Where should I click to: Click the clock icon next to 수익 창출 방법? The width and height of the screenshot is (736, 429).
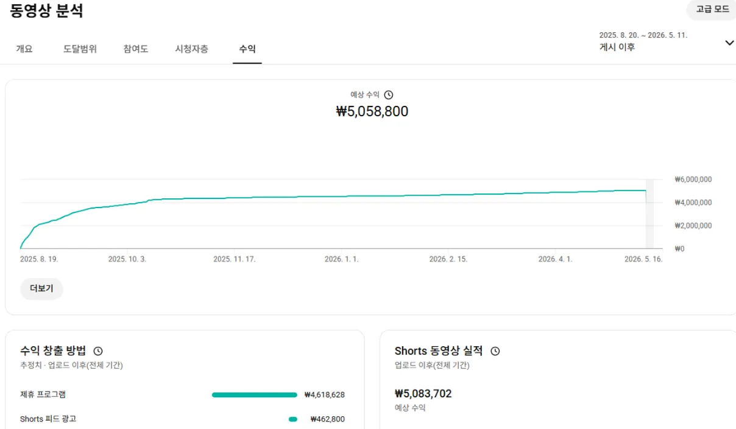[x=98, y=351]
